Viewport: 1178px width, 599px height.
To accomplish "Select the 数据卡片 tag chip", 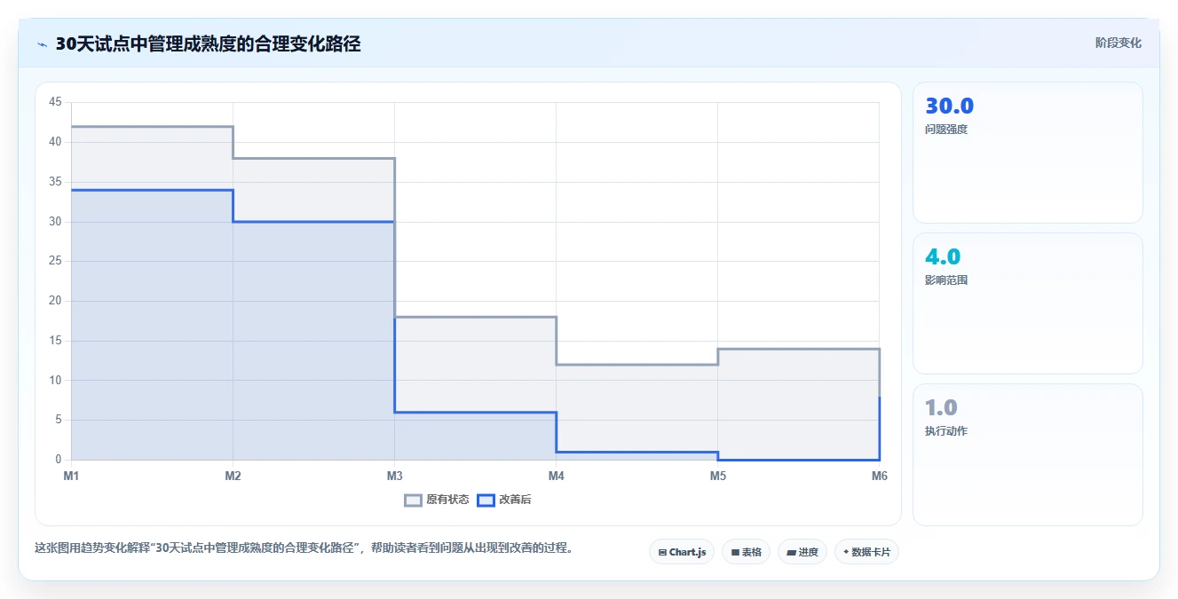I will click(x=866, y=552).
